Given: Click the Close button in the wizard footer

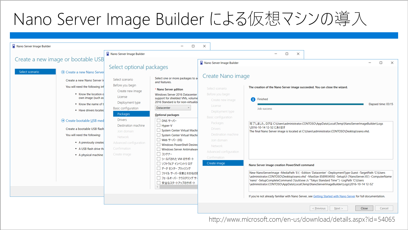Looking at the screenshot, I should point(364,208).
